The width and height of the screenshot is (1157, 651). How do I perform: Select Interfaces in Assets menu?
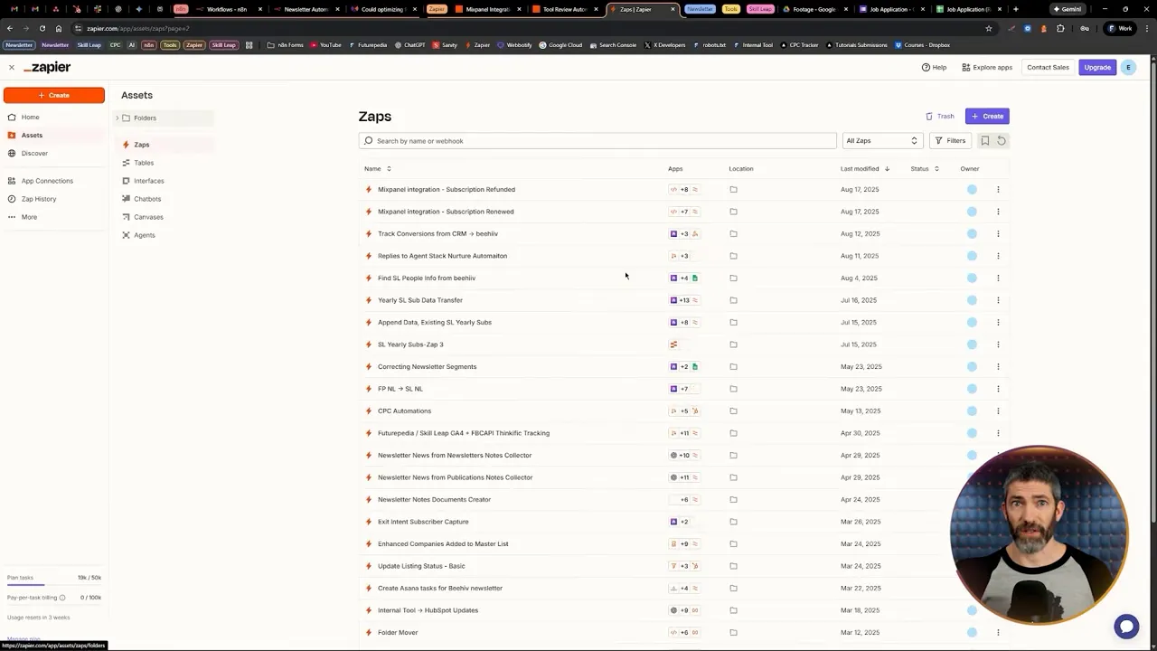point(149,181)
